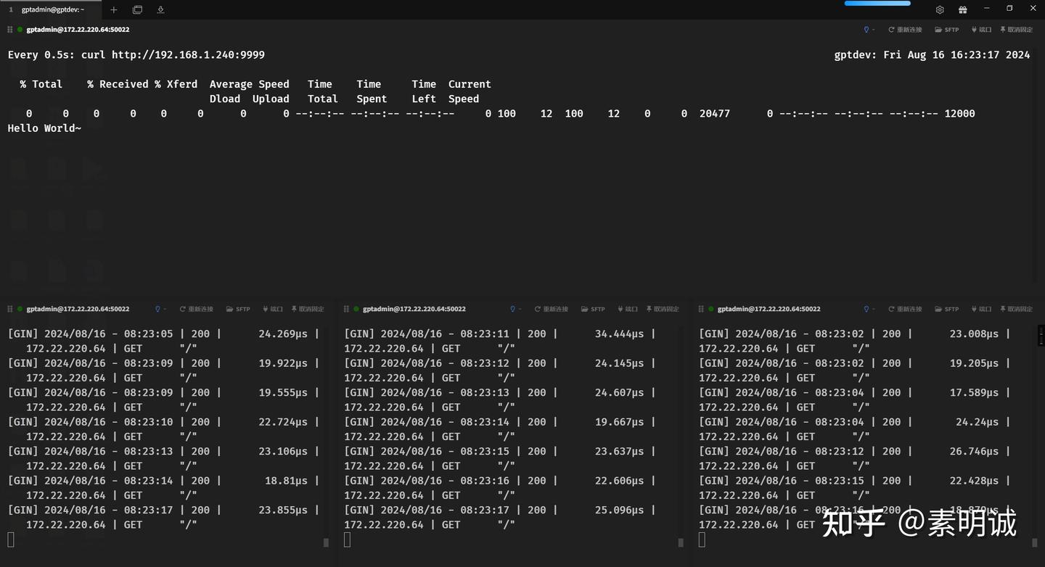The width and height of the screenshot is (1045, 567).
Task: Click the terminal cursor in bottom-right pane
Action: [702, 539]
